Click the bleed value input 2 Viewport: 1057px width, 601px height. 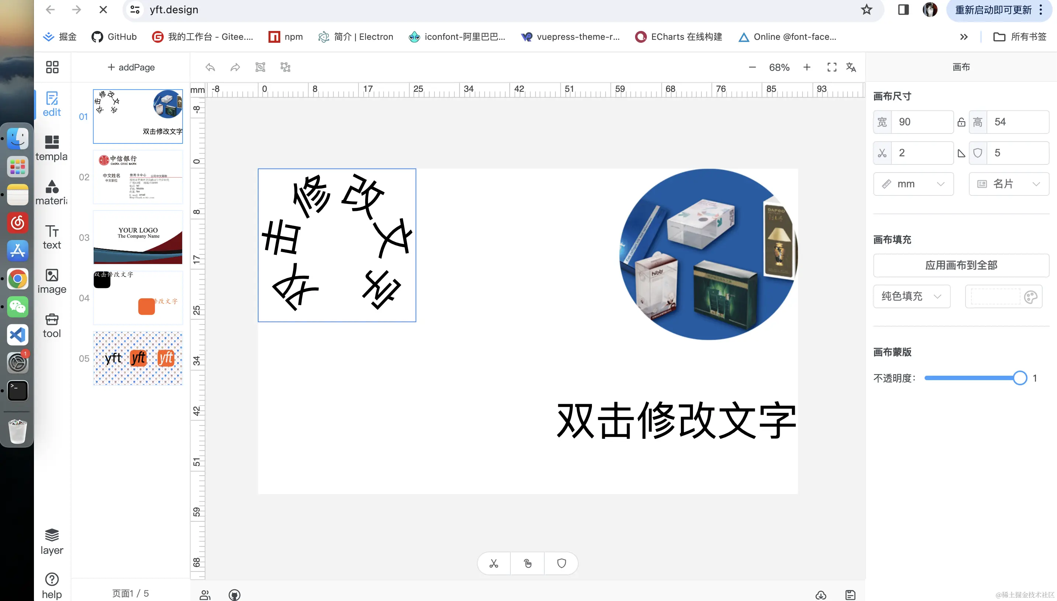[922, 153]
